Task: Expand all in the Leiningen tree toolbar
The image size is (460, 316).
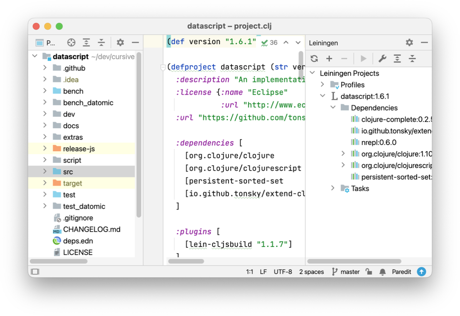Action: tap(397, 59)
